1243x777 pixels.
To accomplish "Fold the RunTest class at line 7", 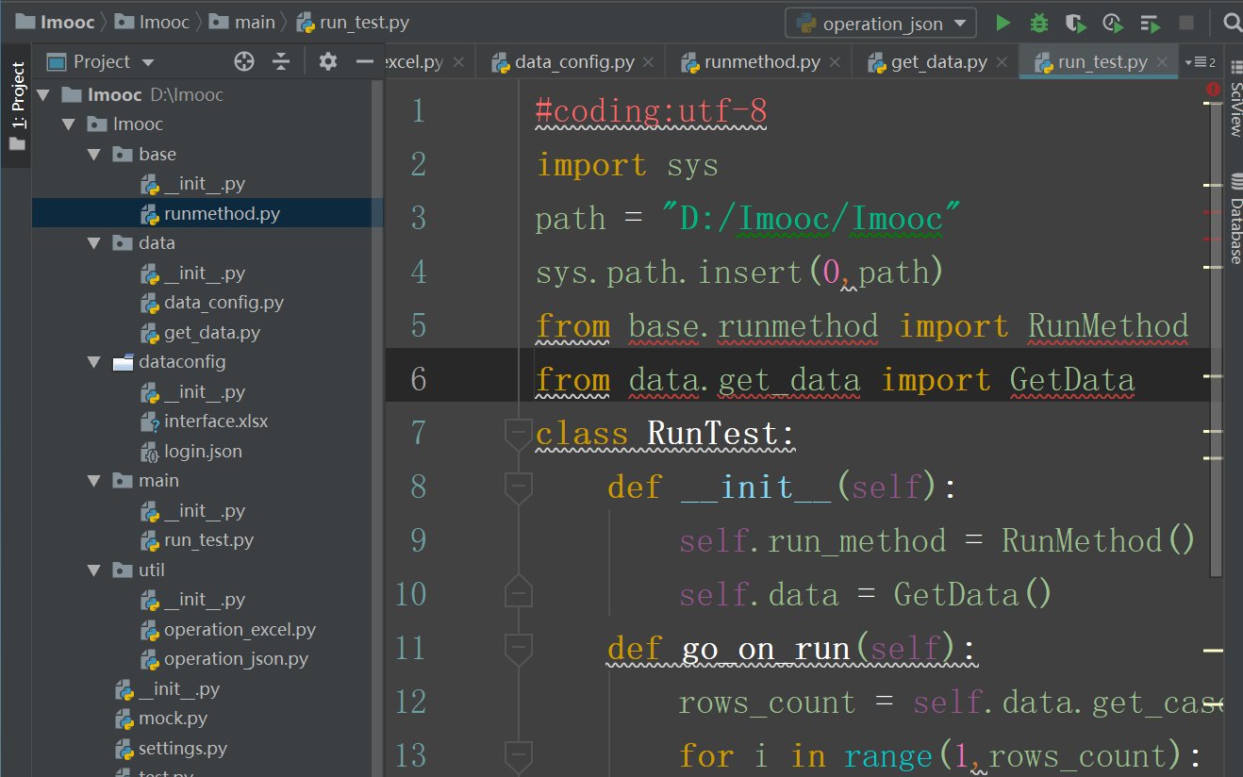I will tap(518, 434).
